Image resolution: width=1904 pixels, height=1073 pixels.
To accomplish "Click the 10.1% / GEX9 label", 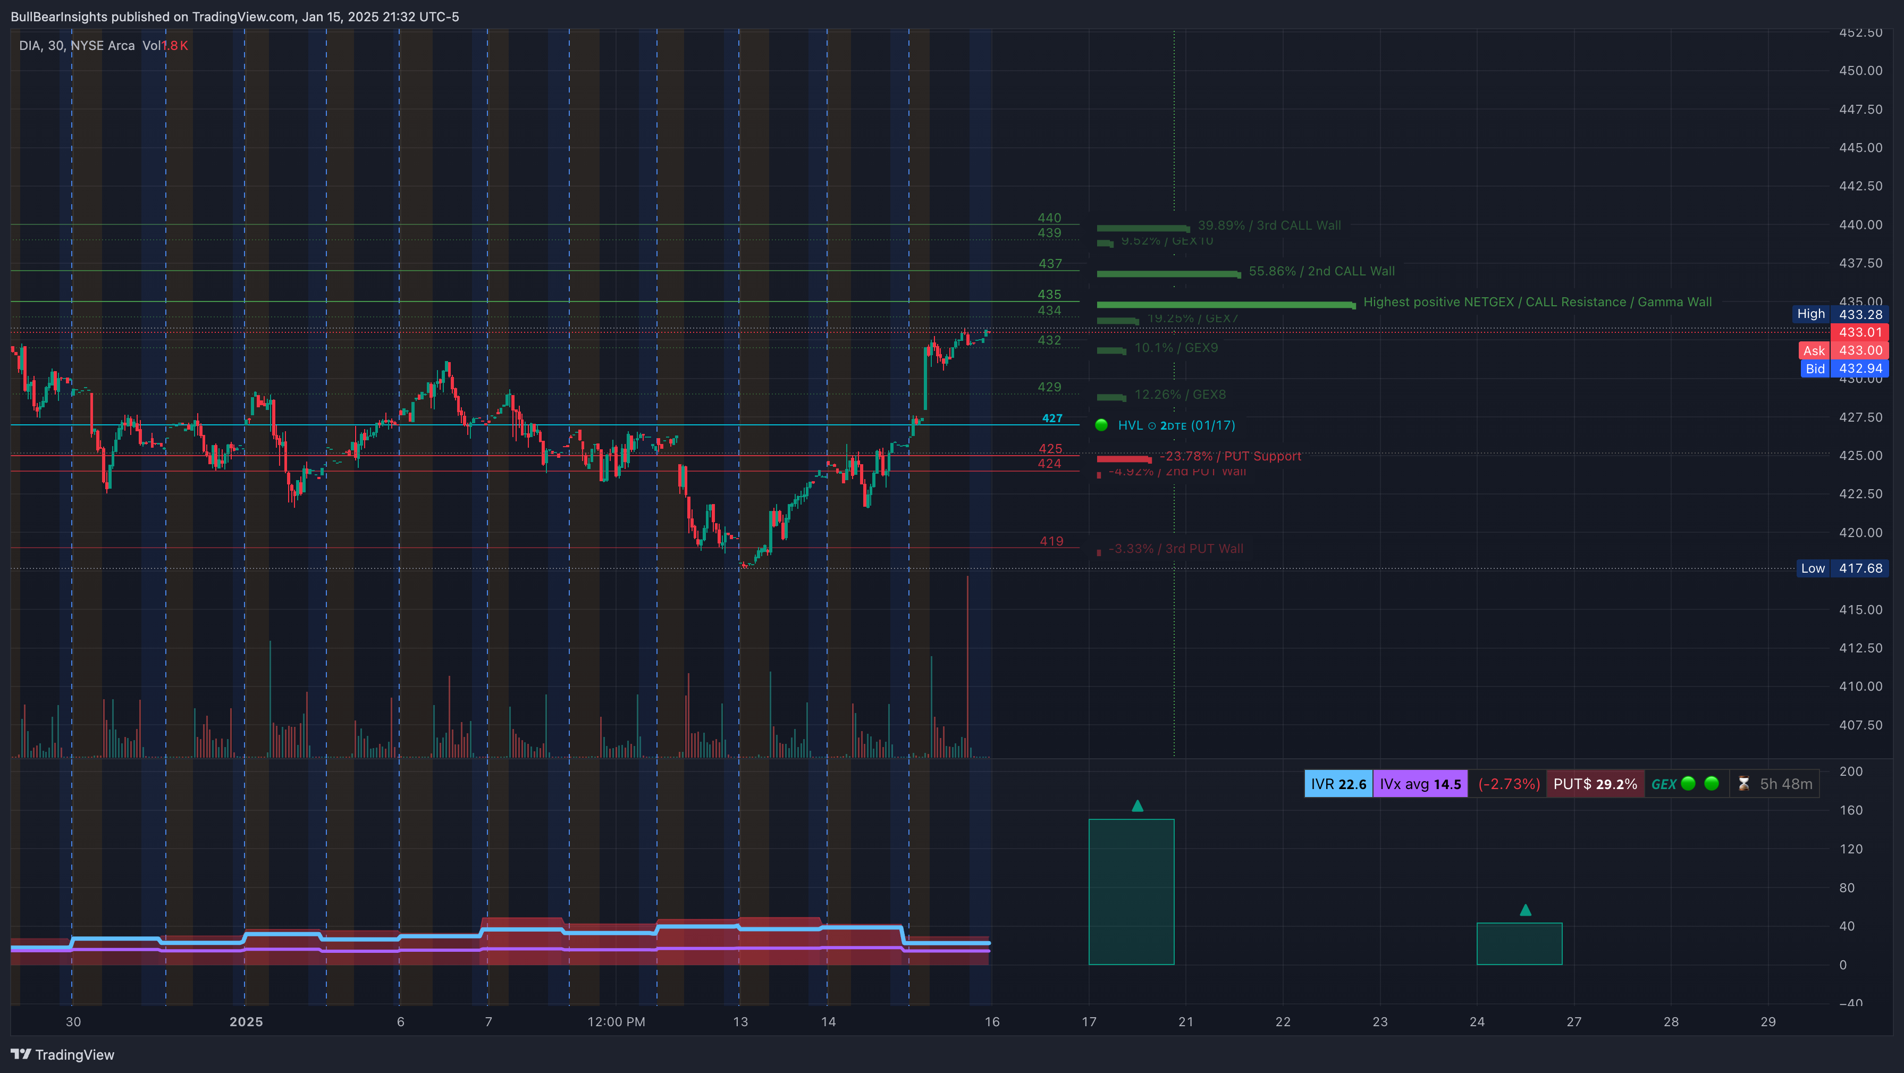I will point(1176,348).
